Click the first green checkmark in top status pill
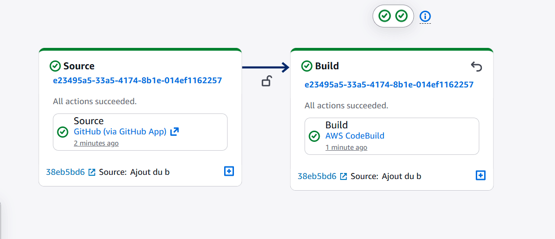This screenshot has height=239, width=555. click(x=384, y=16)
